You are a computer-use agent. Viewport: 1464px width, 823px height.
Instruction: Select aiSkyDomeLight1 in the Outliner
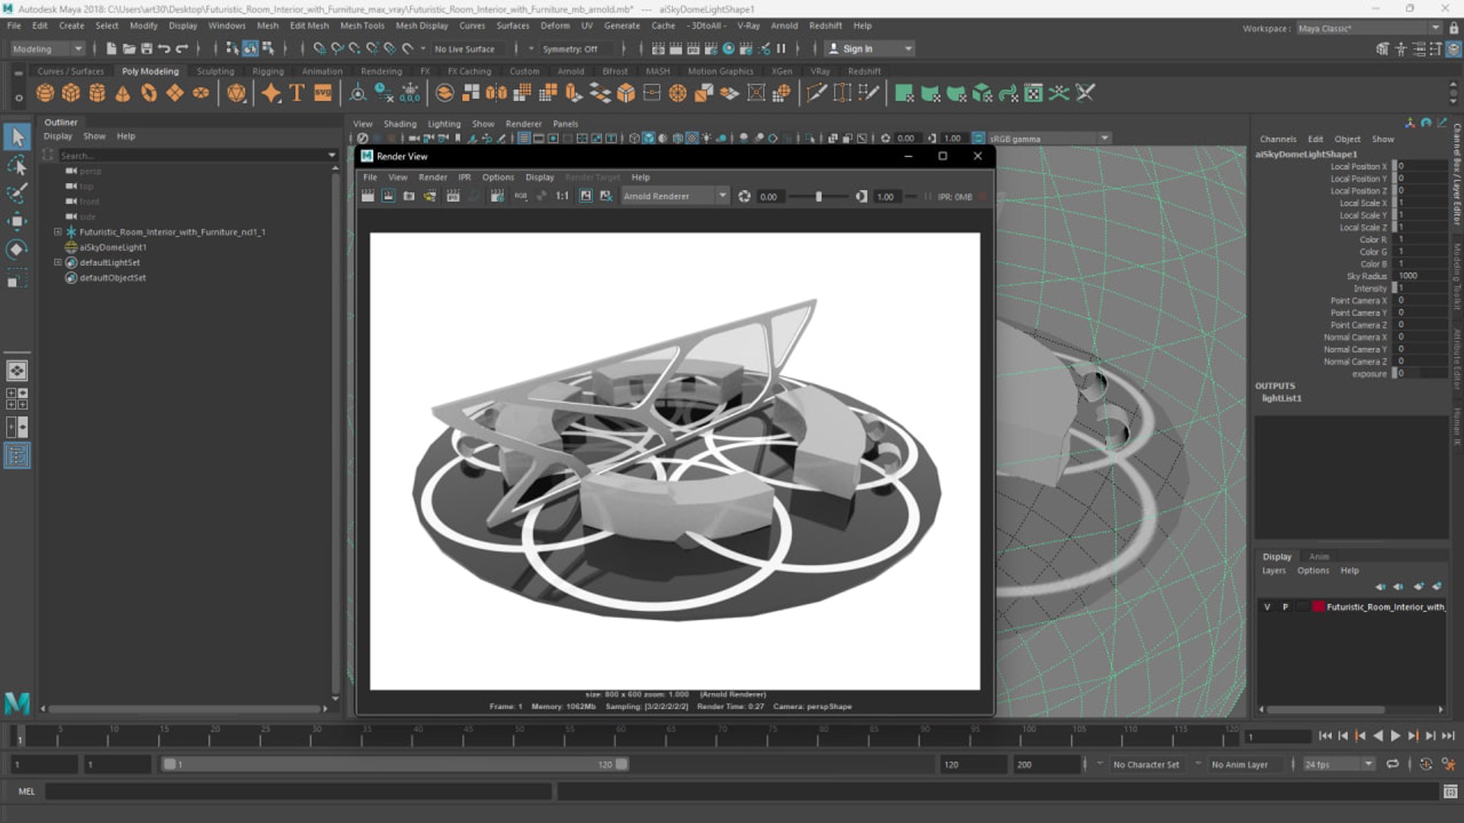tap(113, 247)
